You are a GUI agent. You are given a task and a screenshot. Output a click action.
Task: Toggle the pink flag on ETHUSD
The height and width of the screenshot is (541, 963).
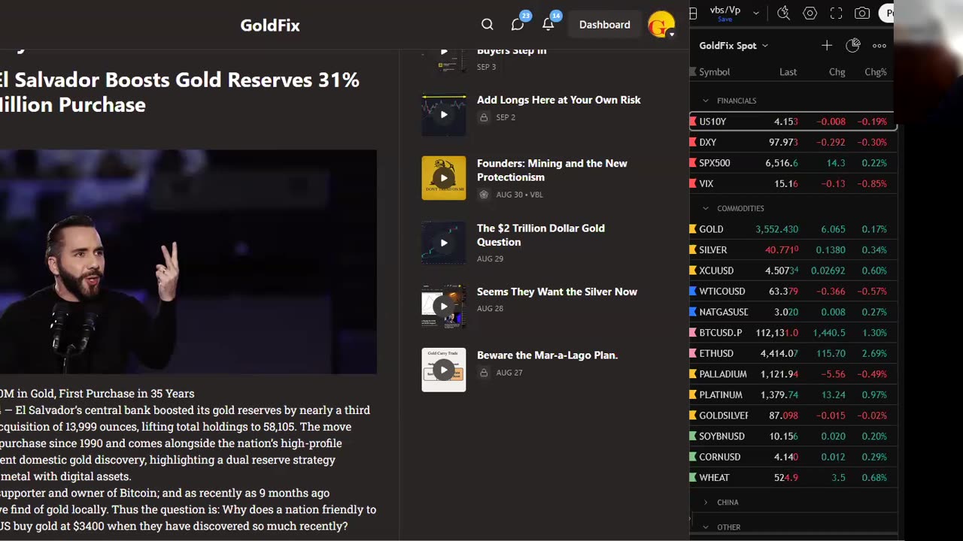[x=693, y=353]
